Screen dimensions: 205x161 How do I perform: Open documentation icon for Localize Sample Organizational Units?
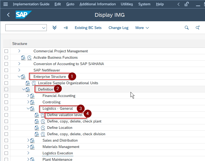click(28, 83)
